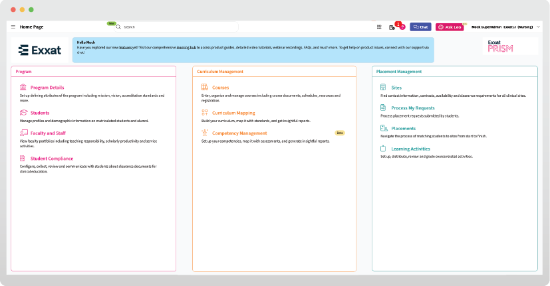Click description 'Process placement requests submitted by students'

coord(420,116)
